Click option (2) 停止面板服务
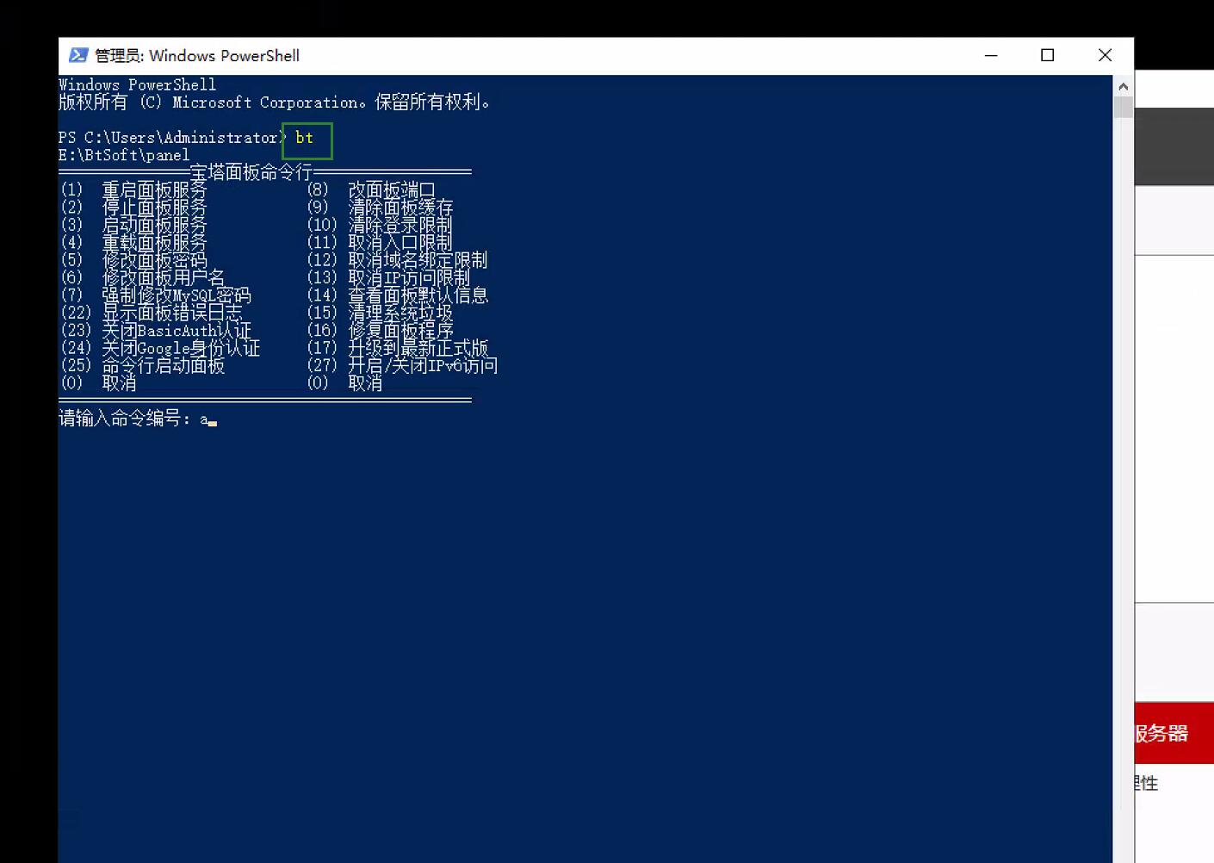Viewport: 1214px width, 863px height. [133, 207]
